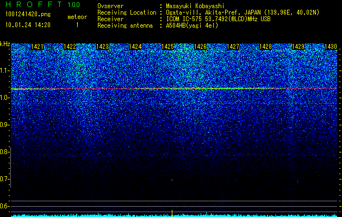Click the 0.6 frequency axis label

coord(4,206)
